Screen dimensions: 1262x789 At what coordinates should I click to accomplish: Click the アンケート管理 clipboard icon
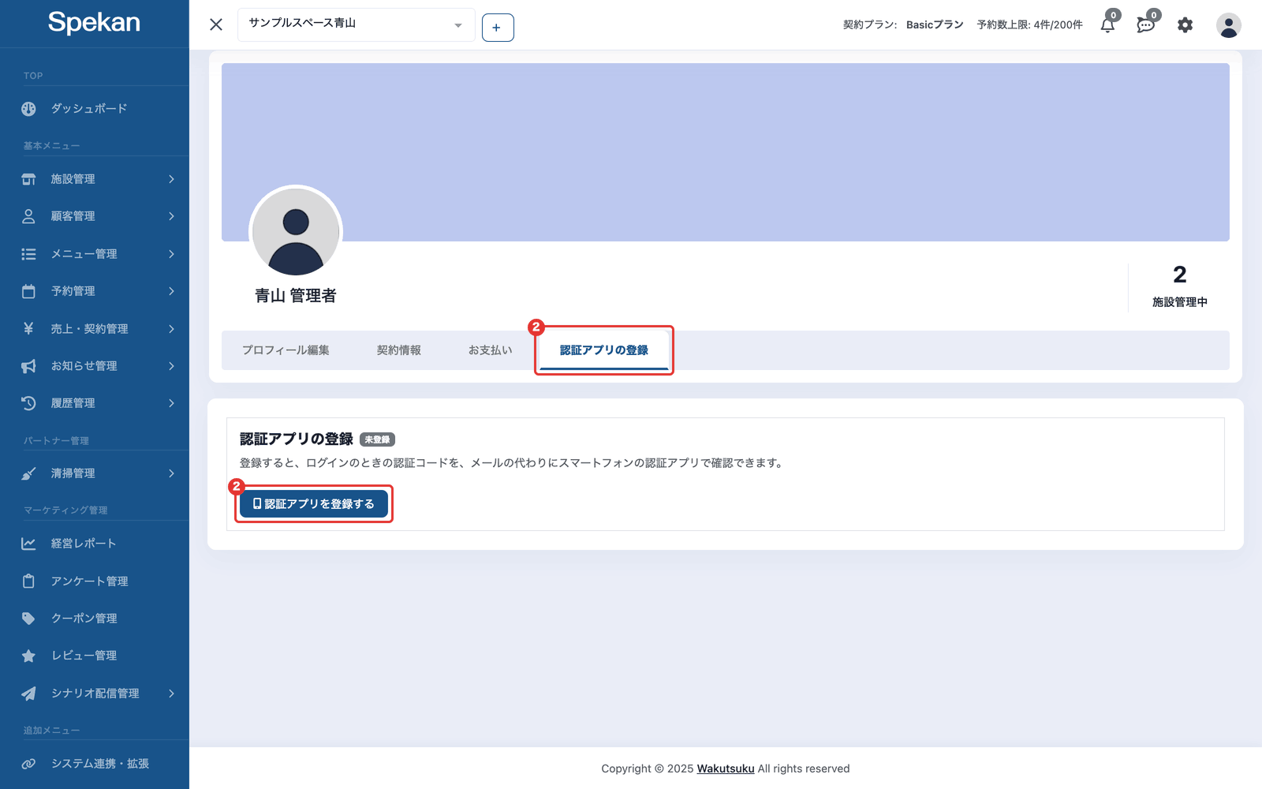point(28,581)
